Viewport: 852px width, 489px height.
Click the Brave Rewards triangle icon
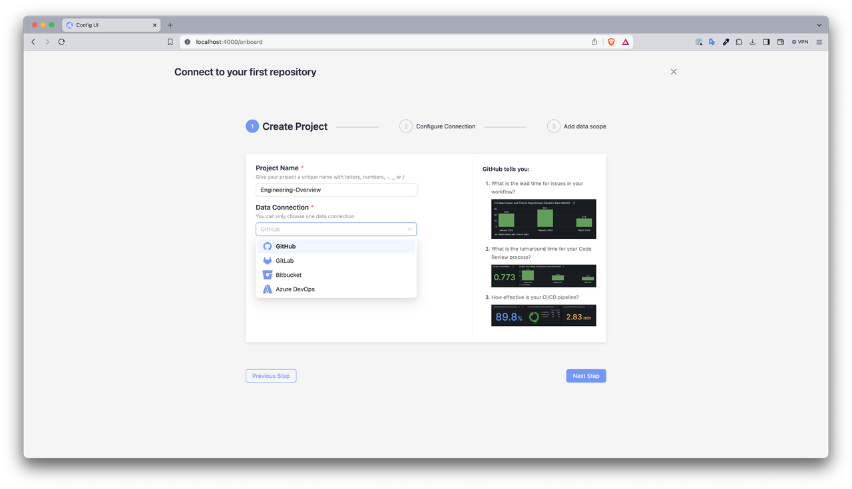626,42
